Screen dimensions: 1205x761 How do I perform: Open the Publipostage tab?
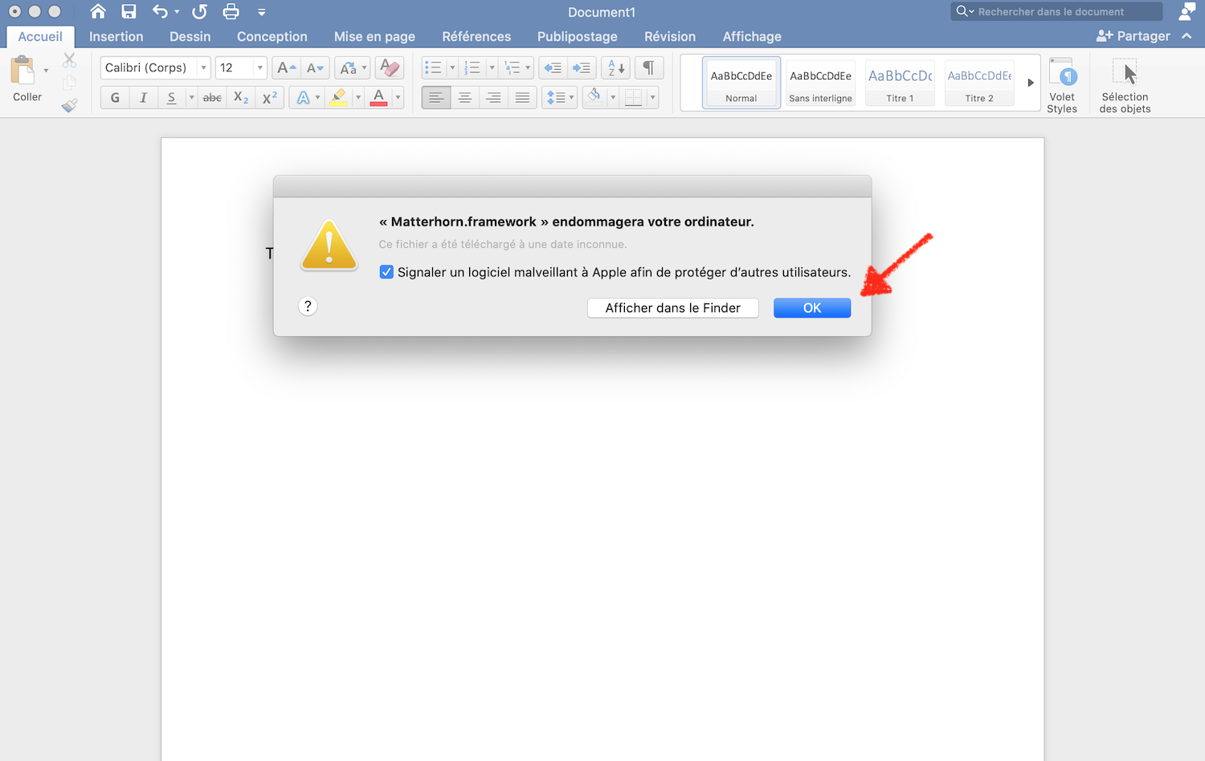pos(578,36)
